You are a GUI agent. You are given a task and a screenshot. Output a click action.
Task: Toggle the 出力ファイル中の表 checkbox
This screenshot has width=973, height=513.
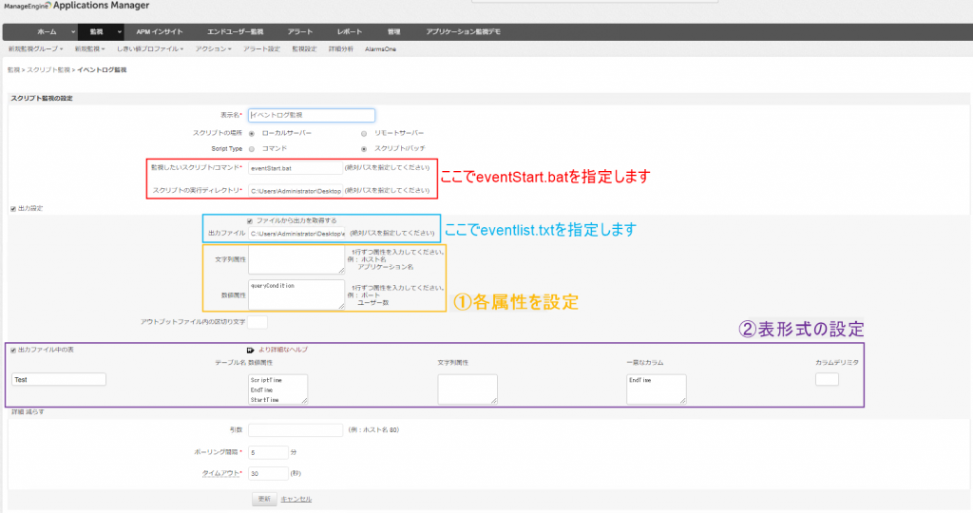(12, 350)
